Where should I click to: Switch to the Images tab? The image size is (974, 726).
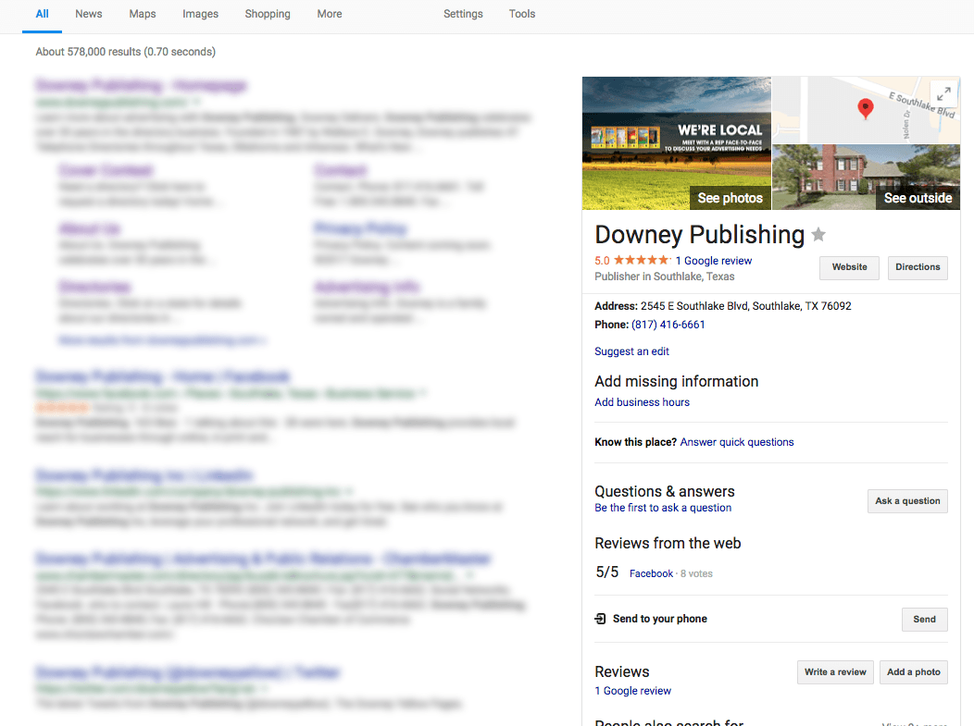pos(200,14)
